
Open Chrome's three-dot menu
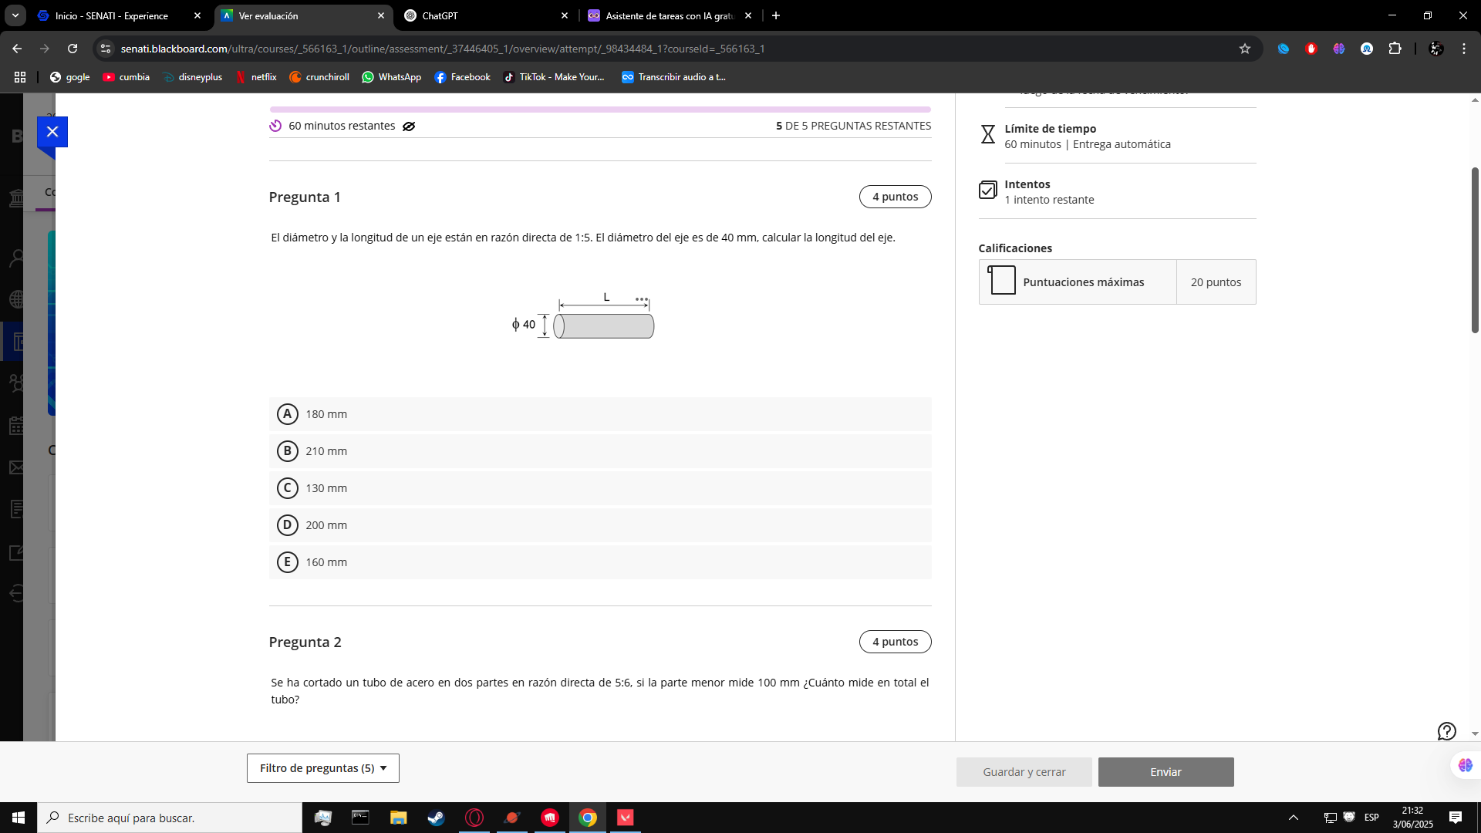[1464, 48]
